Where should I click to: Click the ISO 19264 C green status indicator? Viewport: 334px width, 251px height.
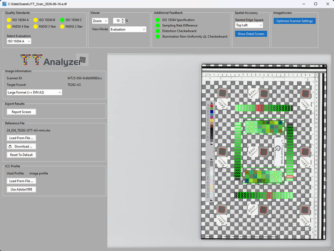point(62,20)
